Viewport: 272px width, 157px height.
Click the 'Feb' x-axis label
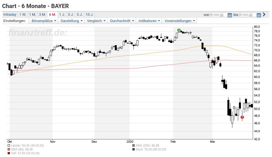click(x=173, y=142)
